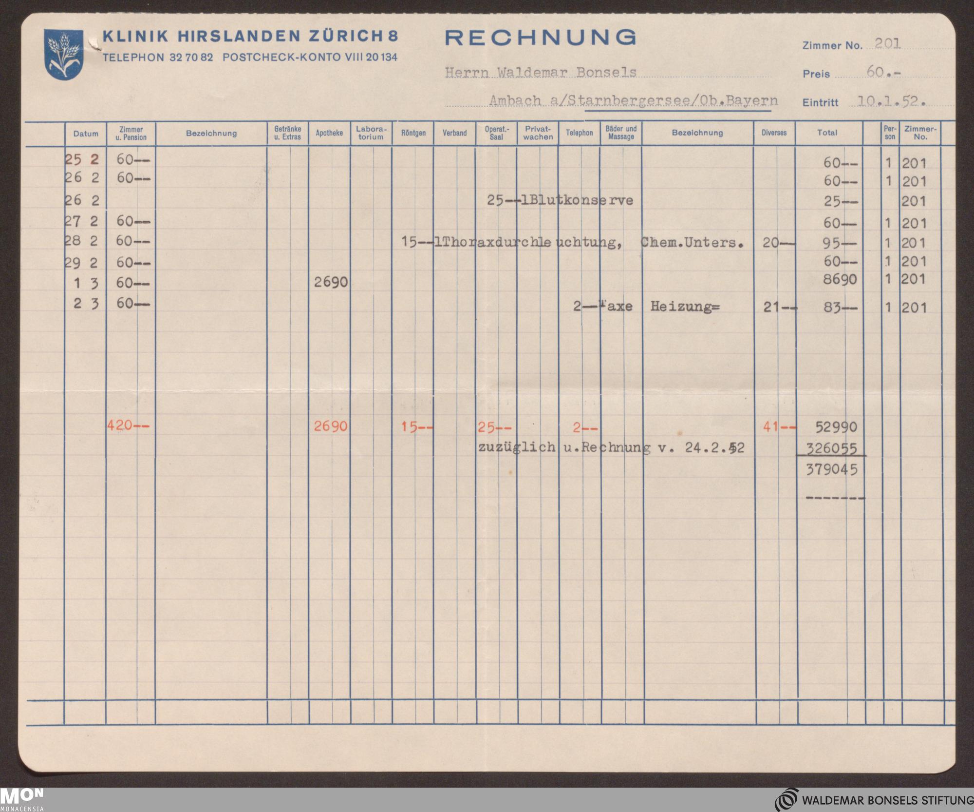
Task: Select the grand total '379045'
Action: pos(832,469)
